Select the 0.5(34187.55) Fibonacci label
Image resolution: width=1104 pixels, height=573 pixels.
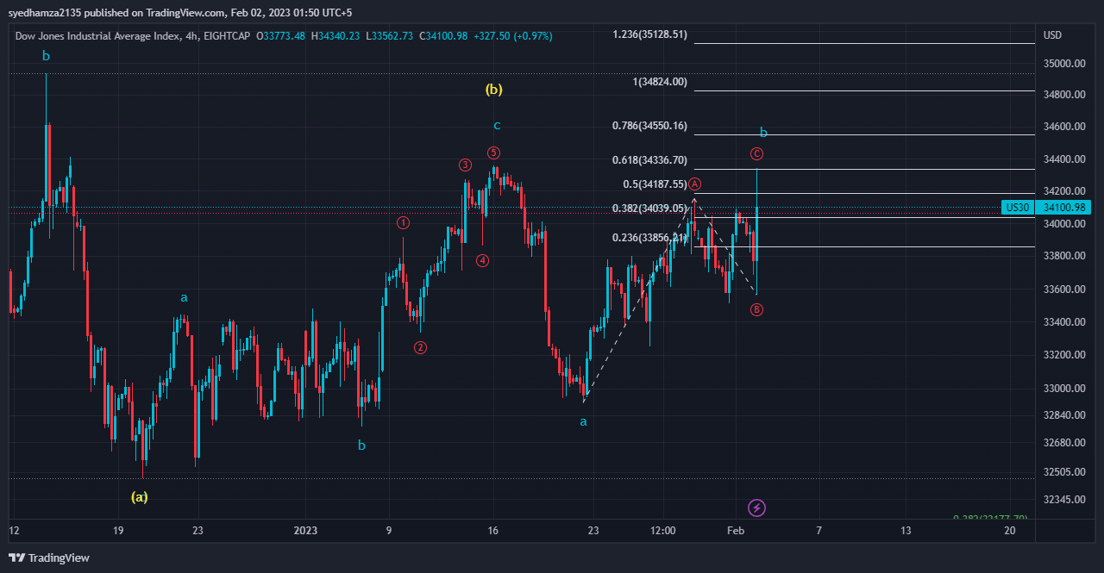655,184
